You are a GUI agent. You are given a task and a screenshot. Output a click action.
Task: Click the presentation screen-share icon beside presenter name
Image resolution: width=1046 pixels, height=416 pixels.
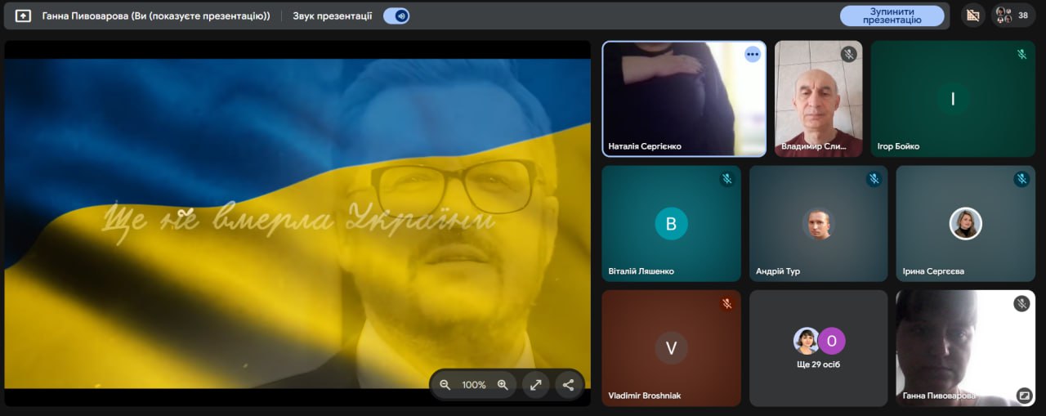(23, 16)
